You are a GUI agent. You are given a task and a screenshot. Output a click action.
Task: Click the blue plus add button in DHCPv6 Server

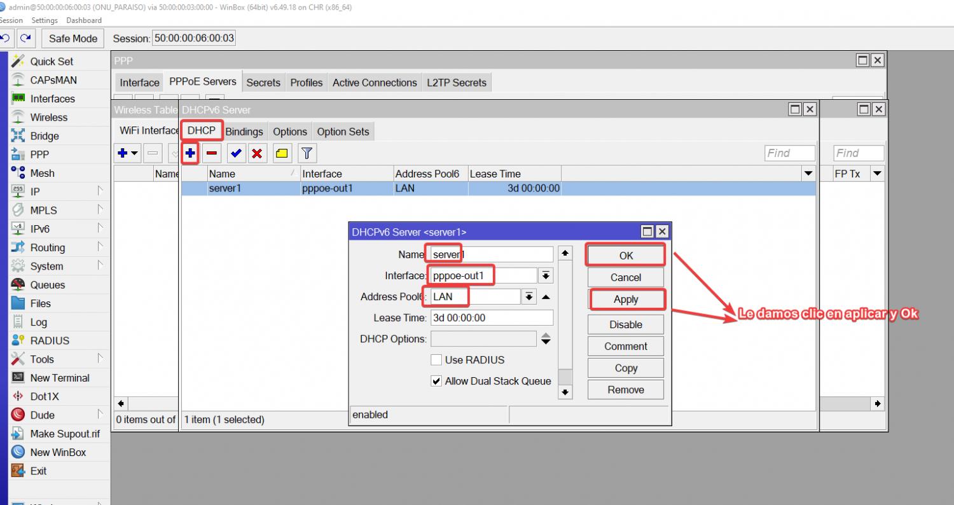pyautogui.click(x=190, y=153)
